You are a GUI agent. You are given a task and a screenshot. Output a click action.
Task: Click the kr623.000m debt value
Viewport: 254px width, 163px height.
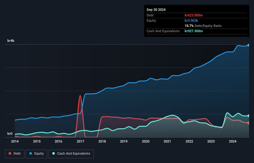click(194, 15)
